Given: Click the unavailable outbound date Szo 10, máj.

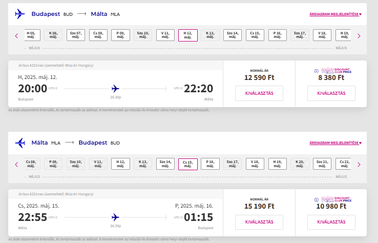Looking at the screenshot, I should [x=143, y=35].
